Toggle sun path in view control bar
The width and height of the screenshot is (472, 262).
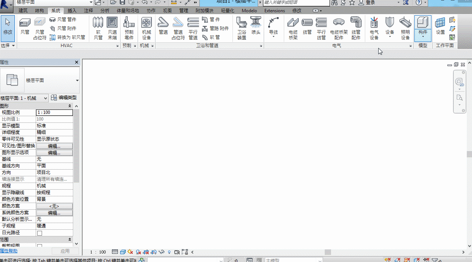click(130, 252)
